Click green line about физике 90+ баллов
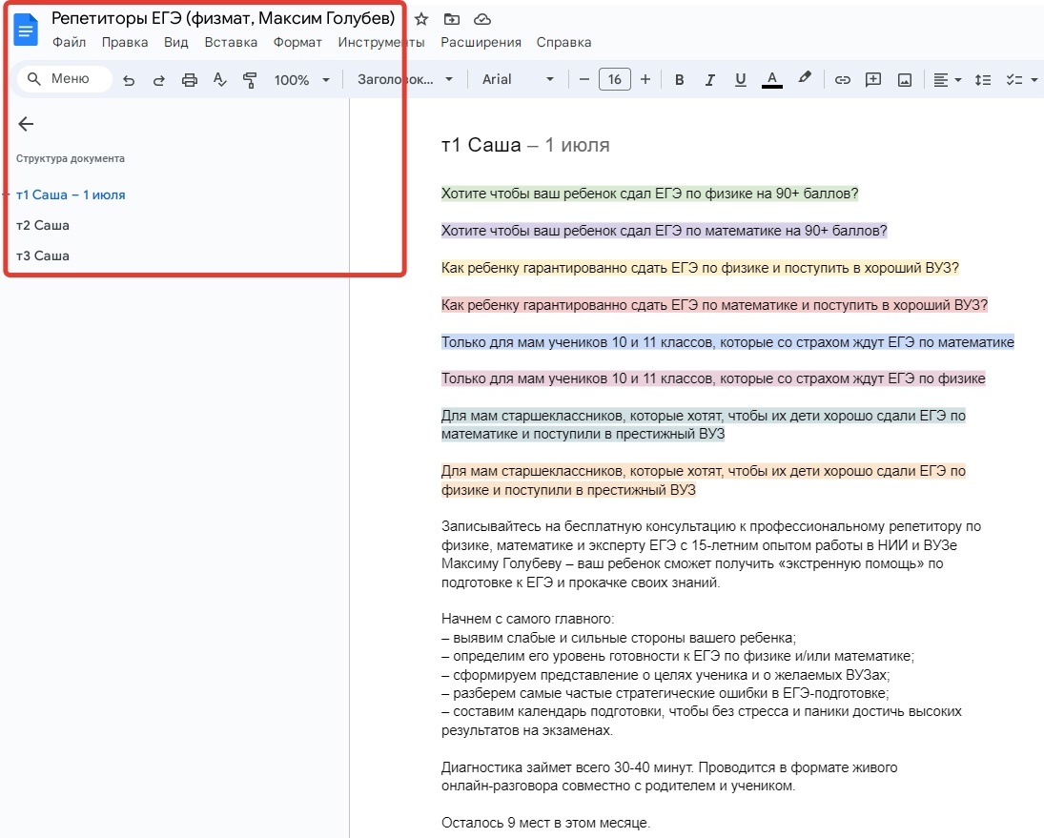The width and height of the screenshot is (1044, 838). (650, 194)
